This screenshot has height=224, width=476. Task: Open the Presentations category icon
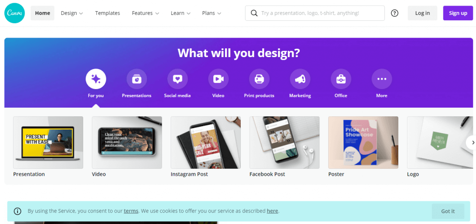click(x=137, y=79)
